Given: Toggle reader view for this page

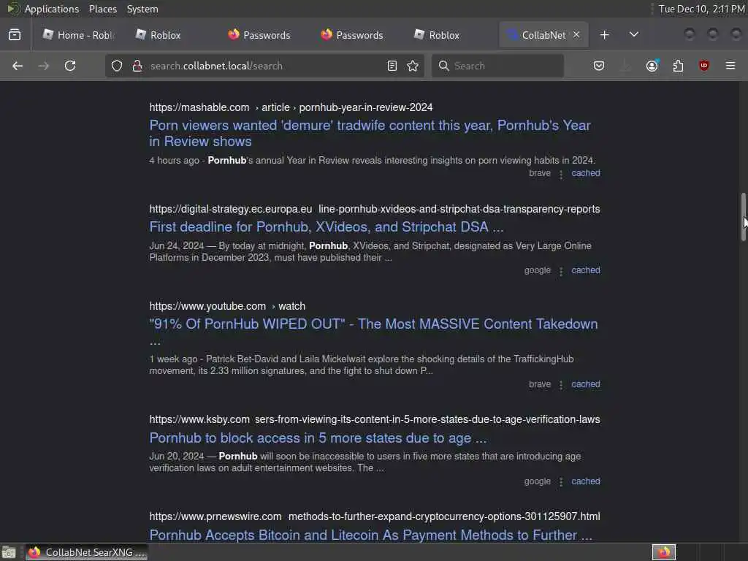Looking at the screenshot, I should click(392, 66).
